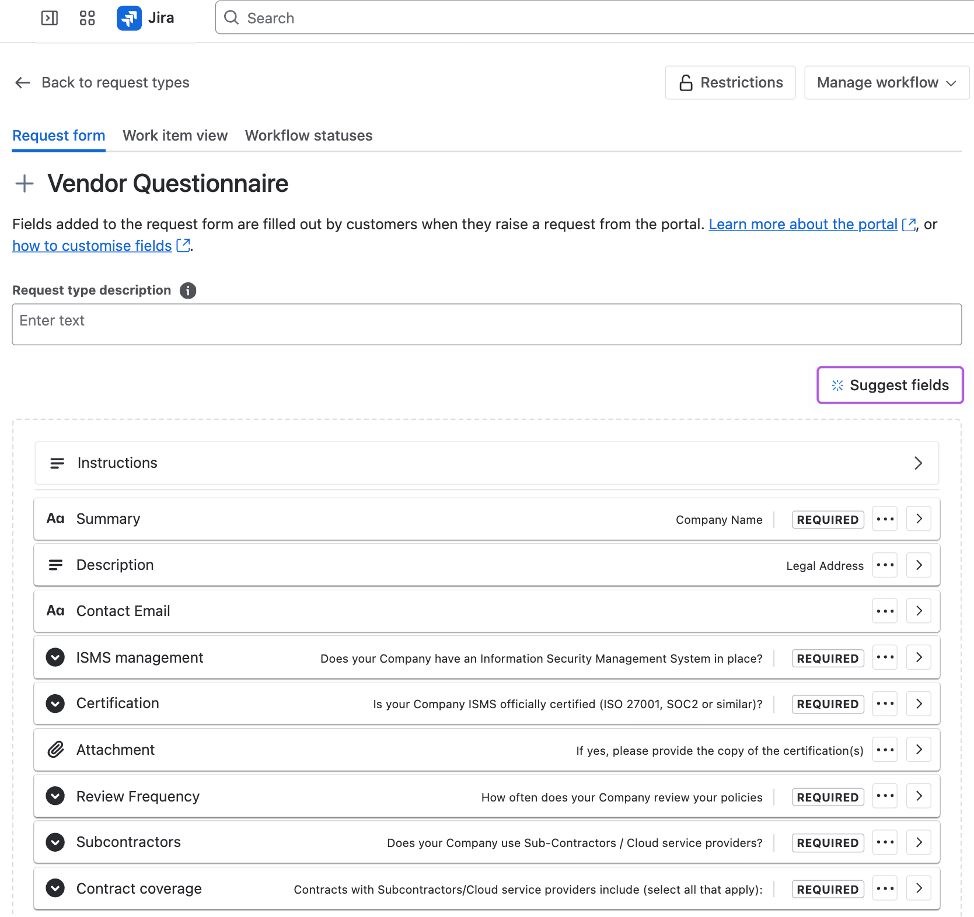Click the Request type description text box
Screen dimensions: 974x917
[487, 324]
